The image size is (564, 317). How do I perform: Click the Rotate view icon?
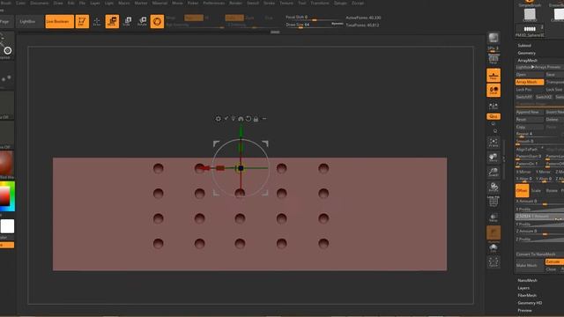click(493, 187)
